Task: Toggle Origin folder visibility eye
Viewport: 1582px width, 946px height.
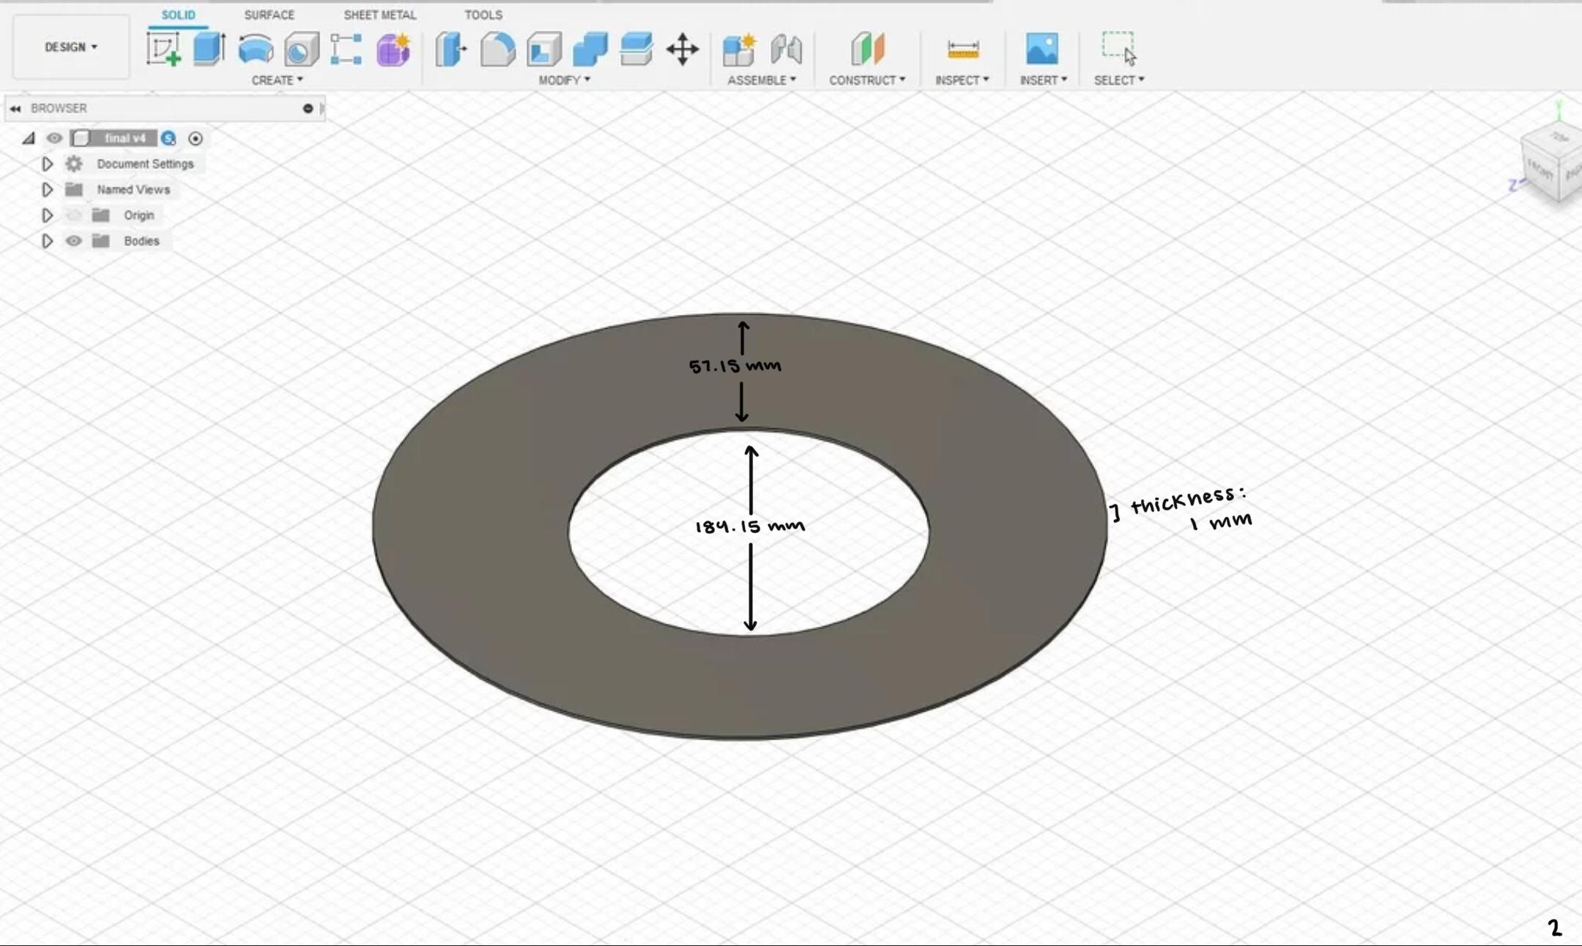Action: [x=74, y=215]
